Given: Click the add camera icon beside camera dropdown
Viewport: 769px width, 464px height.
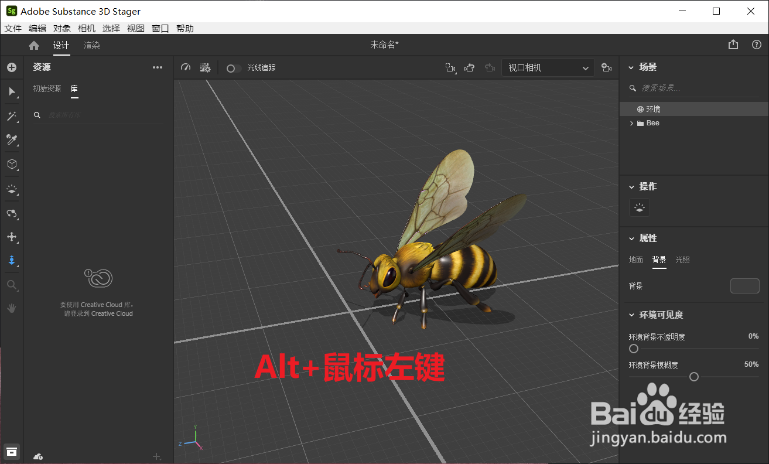Looking at the screenshot, I should (x=606, y=67).
